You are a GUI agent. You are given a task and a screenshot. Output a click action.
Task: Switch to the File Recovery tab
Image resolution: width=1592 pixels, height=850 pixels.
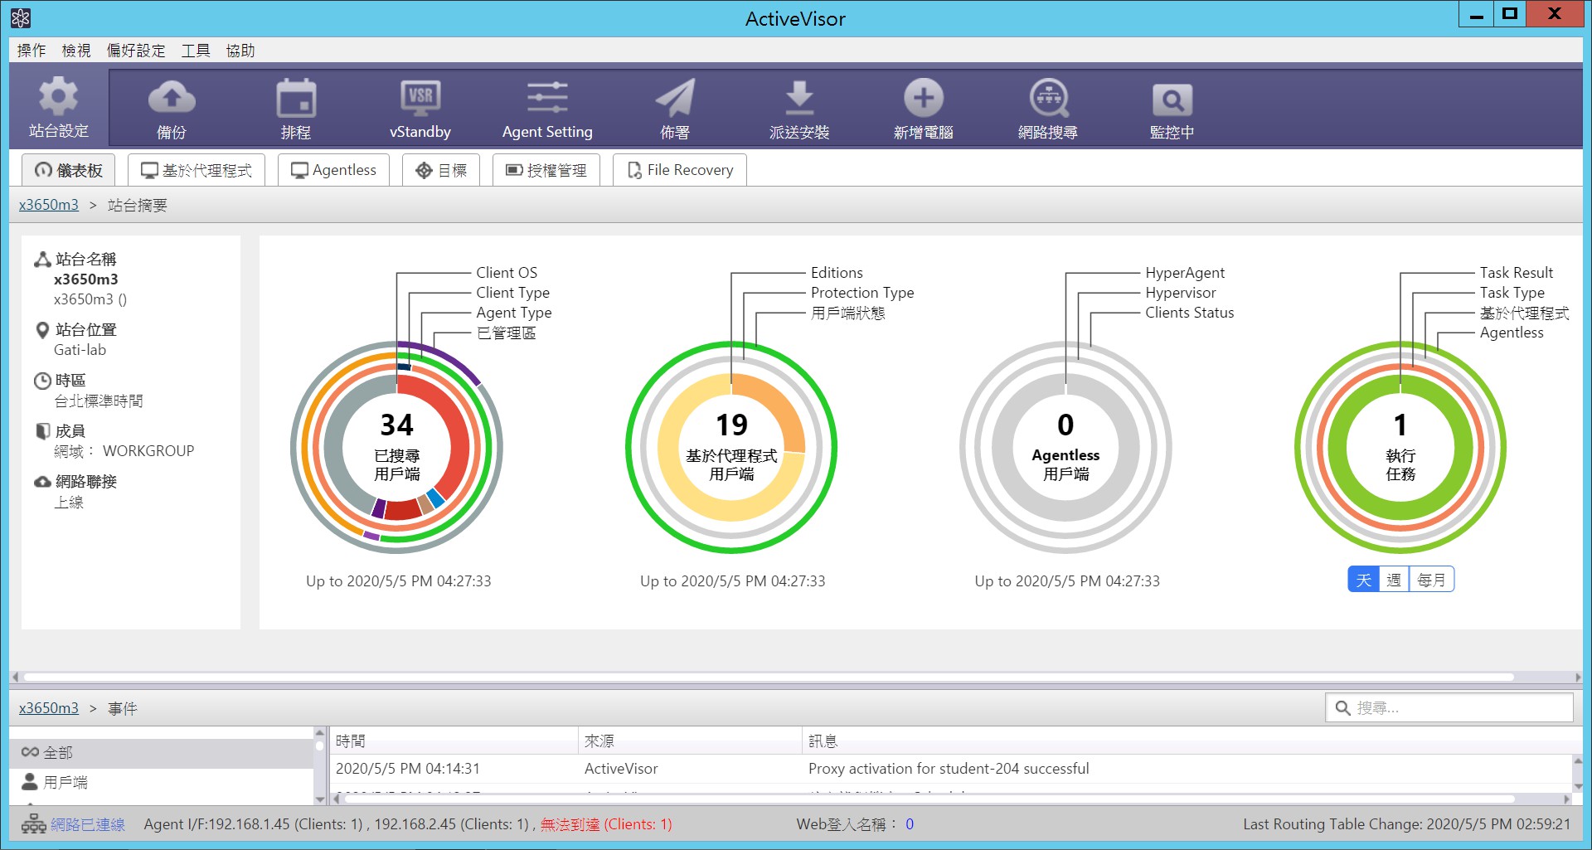(680, 170)
